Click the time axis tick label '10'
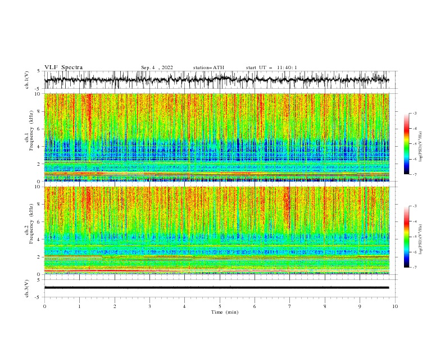The image size is (445, 344). (395, 306)
